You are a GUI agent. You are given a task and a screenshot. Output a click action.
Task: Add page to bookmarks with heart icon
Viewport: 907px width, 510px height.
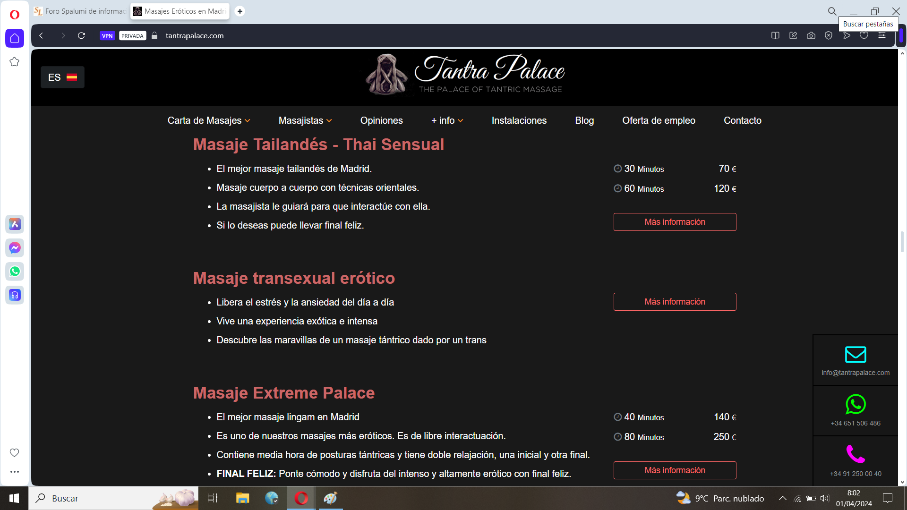[x=864, y=35]
